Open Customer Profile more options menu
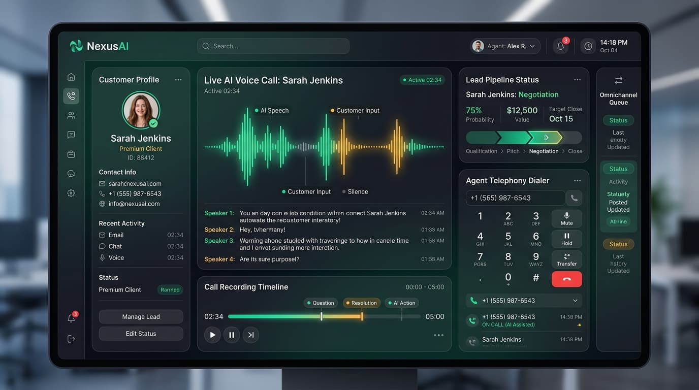Image resolution: width=699 pixels, height=390 pixels. [x=178, y=80]
